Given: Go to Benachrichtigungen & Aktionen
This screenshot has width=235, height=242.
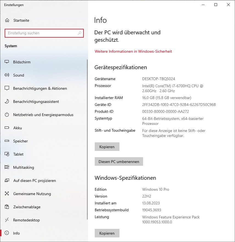Looking at the screenshot, I should [44, 88].
